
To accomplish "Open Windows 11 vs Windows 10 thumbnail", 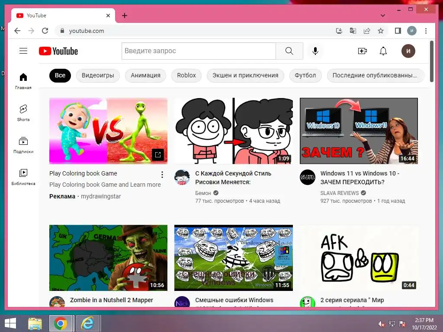I will coord(359,131).
